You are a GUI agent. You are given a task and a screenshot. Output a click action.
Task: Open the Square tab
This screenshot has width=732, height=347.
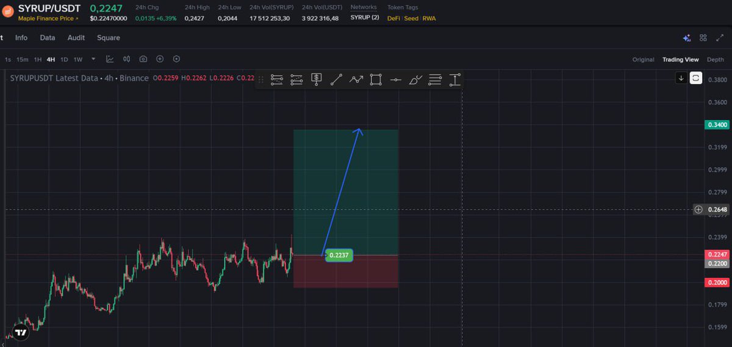click(x=109, y=38)
